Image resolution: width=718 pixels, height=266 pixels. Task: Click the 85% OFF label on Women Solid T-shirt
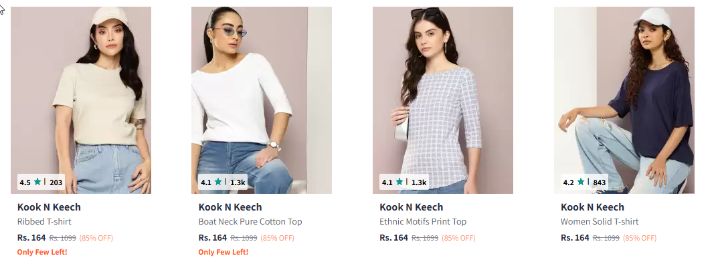640,238
